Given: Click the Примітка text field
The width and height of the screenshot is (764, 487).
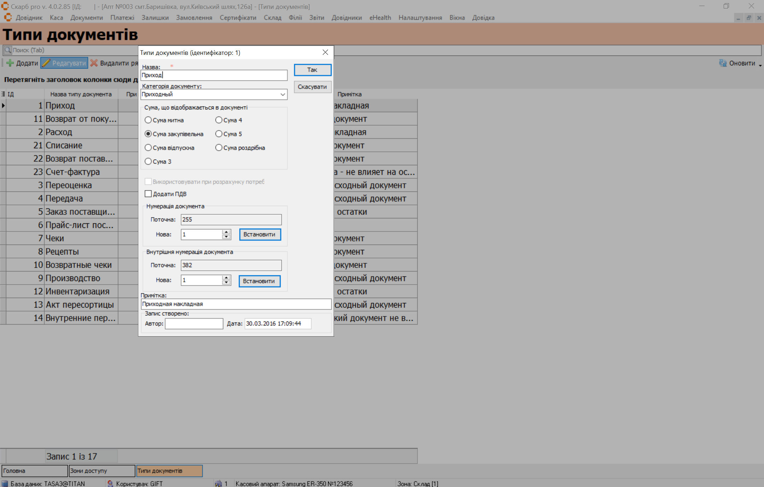Looking at the screenshot, I should click(x=236, y=304).
